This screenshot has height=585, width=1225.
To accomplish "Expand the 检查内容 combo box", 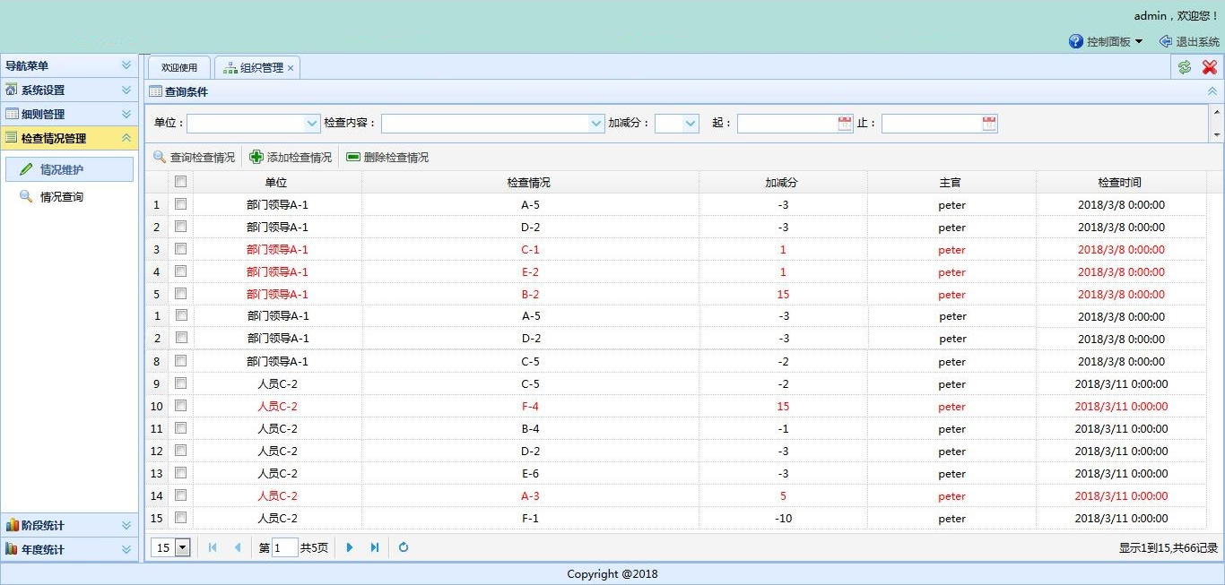I will point(596,124).
